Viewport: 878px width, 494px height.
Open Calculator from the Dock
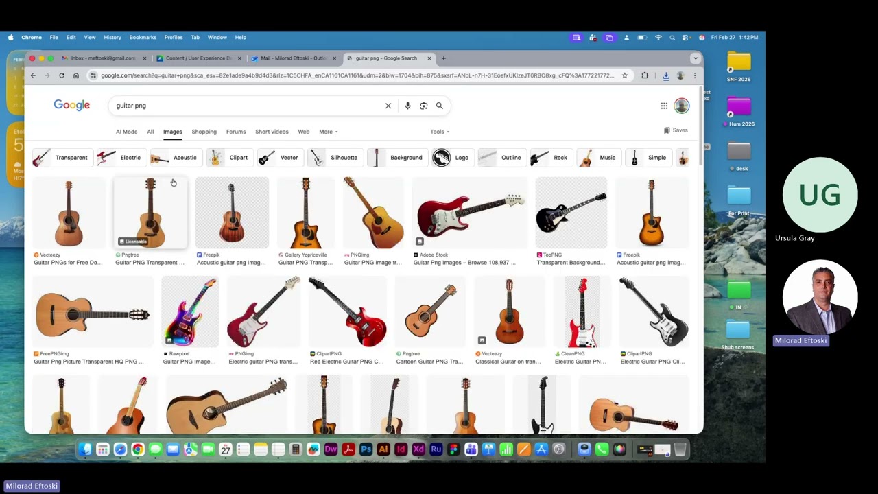tap(296, 449)
